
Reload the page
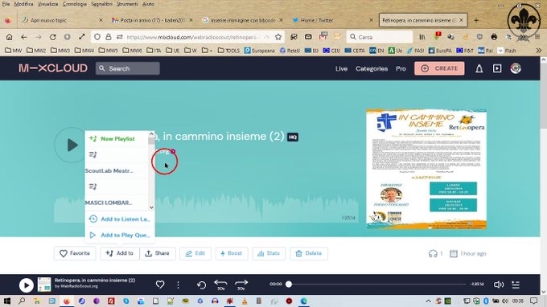click(52, 37)
